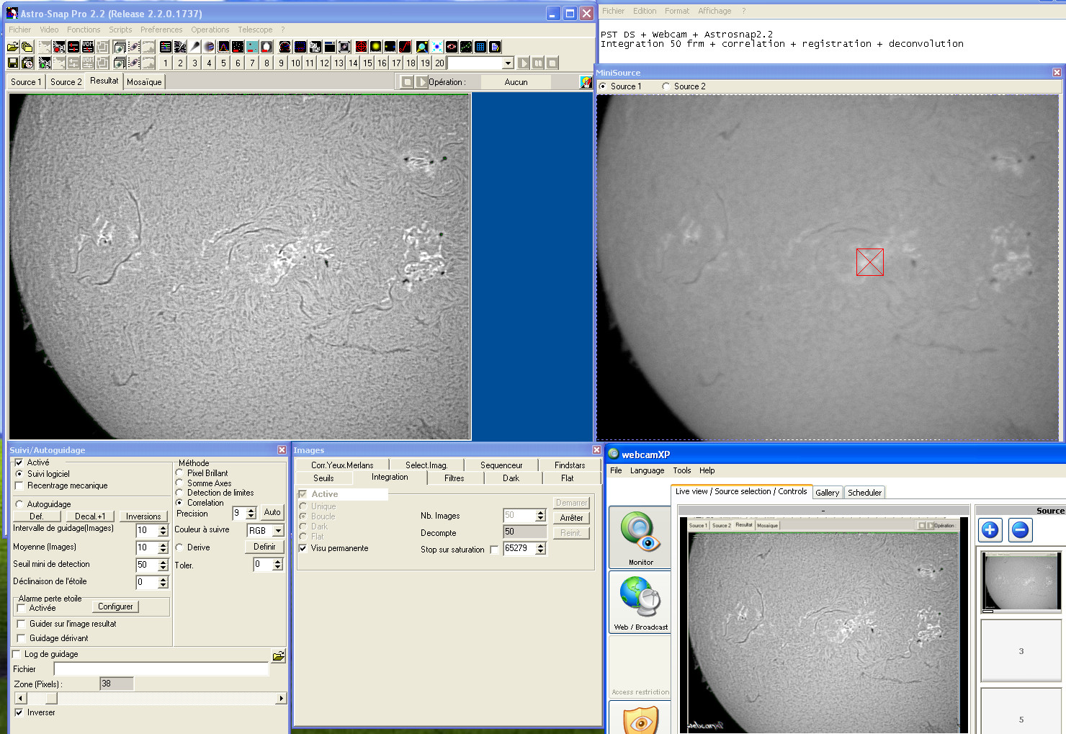Click the red crosshair target icon
This screenshot has width=1066, height=734.
click(361, 47)
